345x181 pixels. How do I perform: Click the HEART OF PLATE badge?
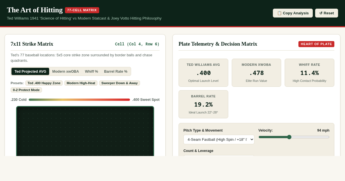pyautogui.click(x=316, y=44)
